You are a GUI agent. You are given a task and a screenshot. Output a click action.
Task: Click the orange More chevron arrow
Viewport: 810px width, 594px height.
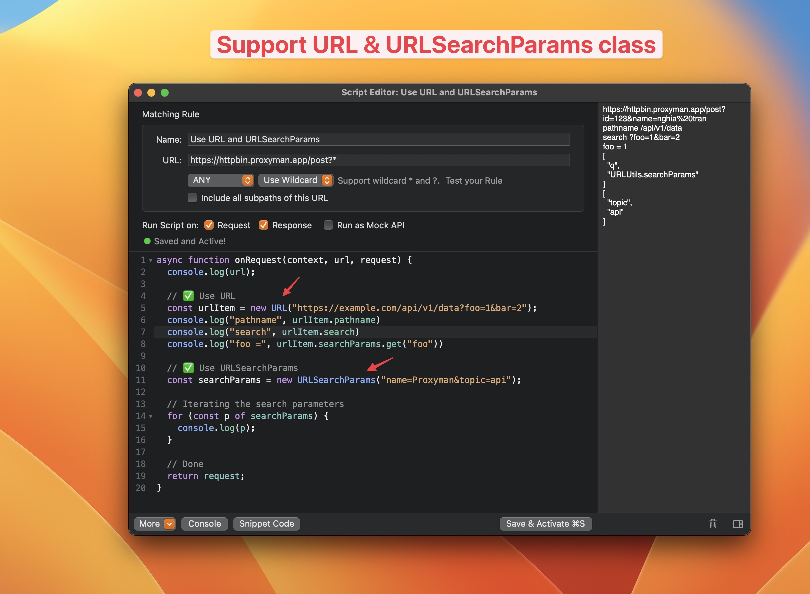click(169, 524)
